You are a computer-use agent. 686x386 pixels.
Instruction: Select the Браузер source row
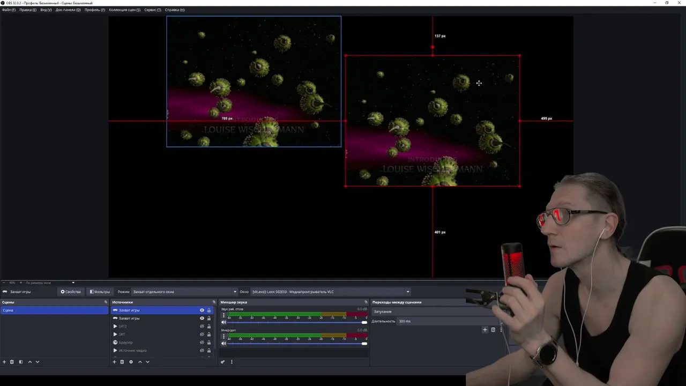click(x=162, y=343)
